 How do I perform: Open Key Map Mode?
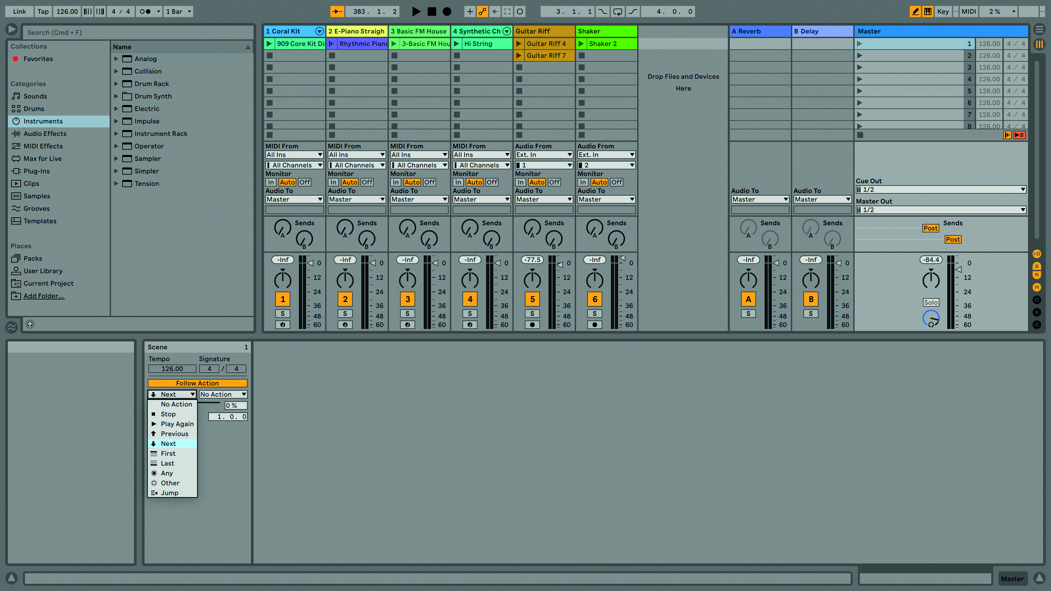(943, 11)
